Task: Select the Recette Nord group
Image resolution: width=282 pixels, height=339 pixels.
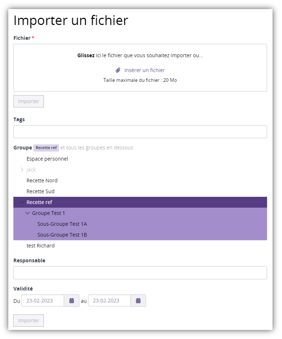Action: click(42, 181)
